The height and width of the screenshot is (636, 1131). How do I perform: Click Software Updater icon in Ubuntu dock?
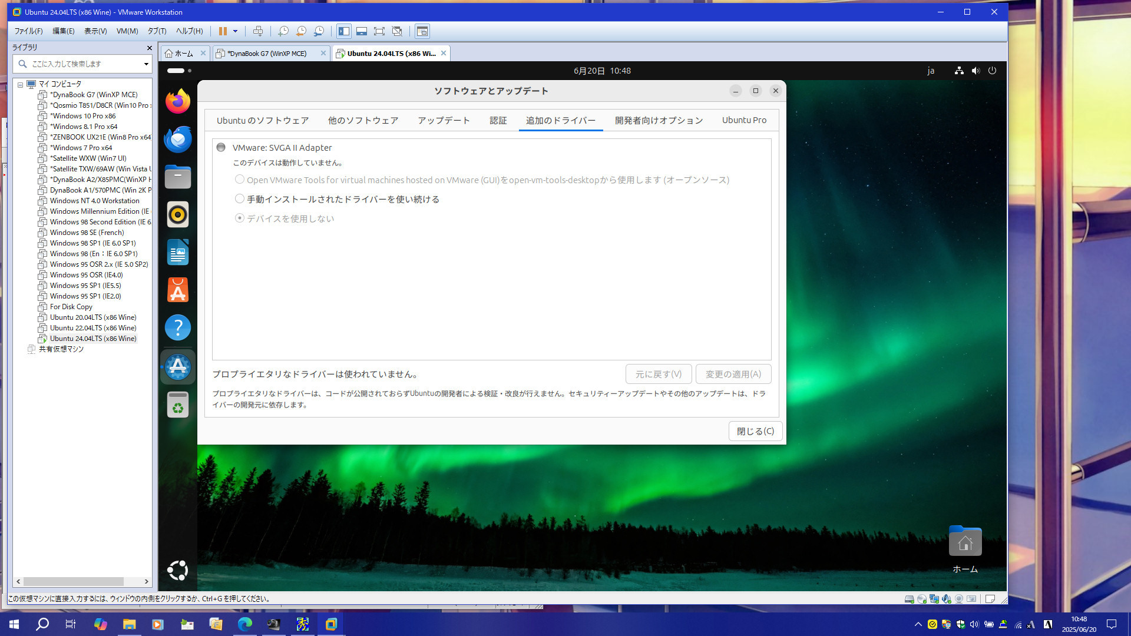(177, 367)
